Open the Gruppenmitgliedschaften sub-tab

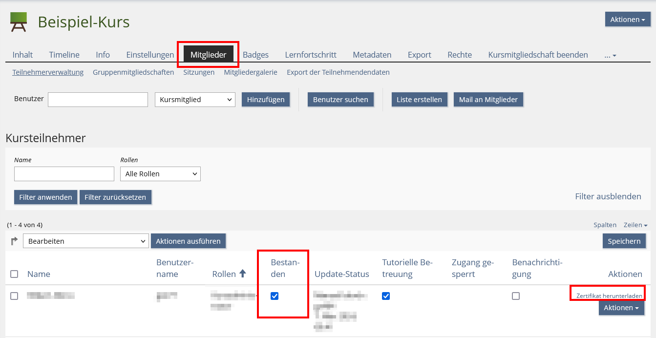coord(133,72)
